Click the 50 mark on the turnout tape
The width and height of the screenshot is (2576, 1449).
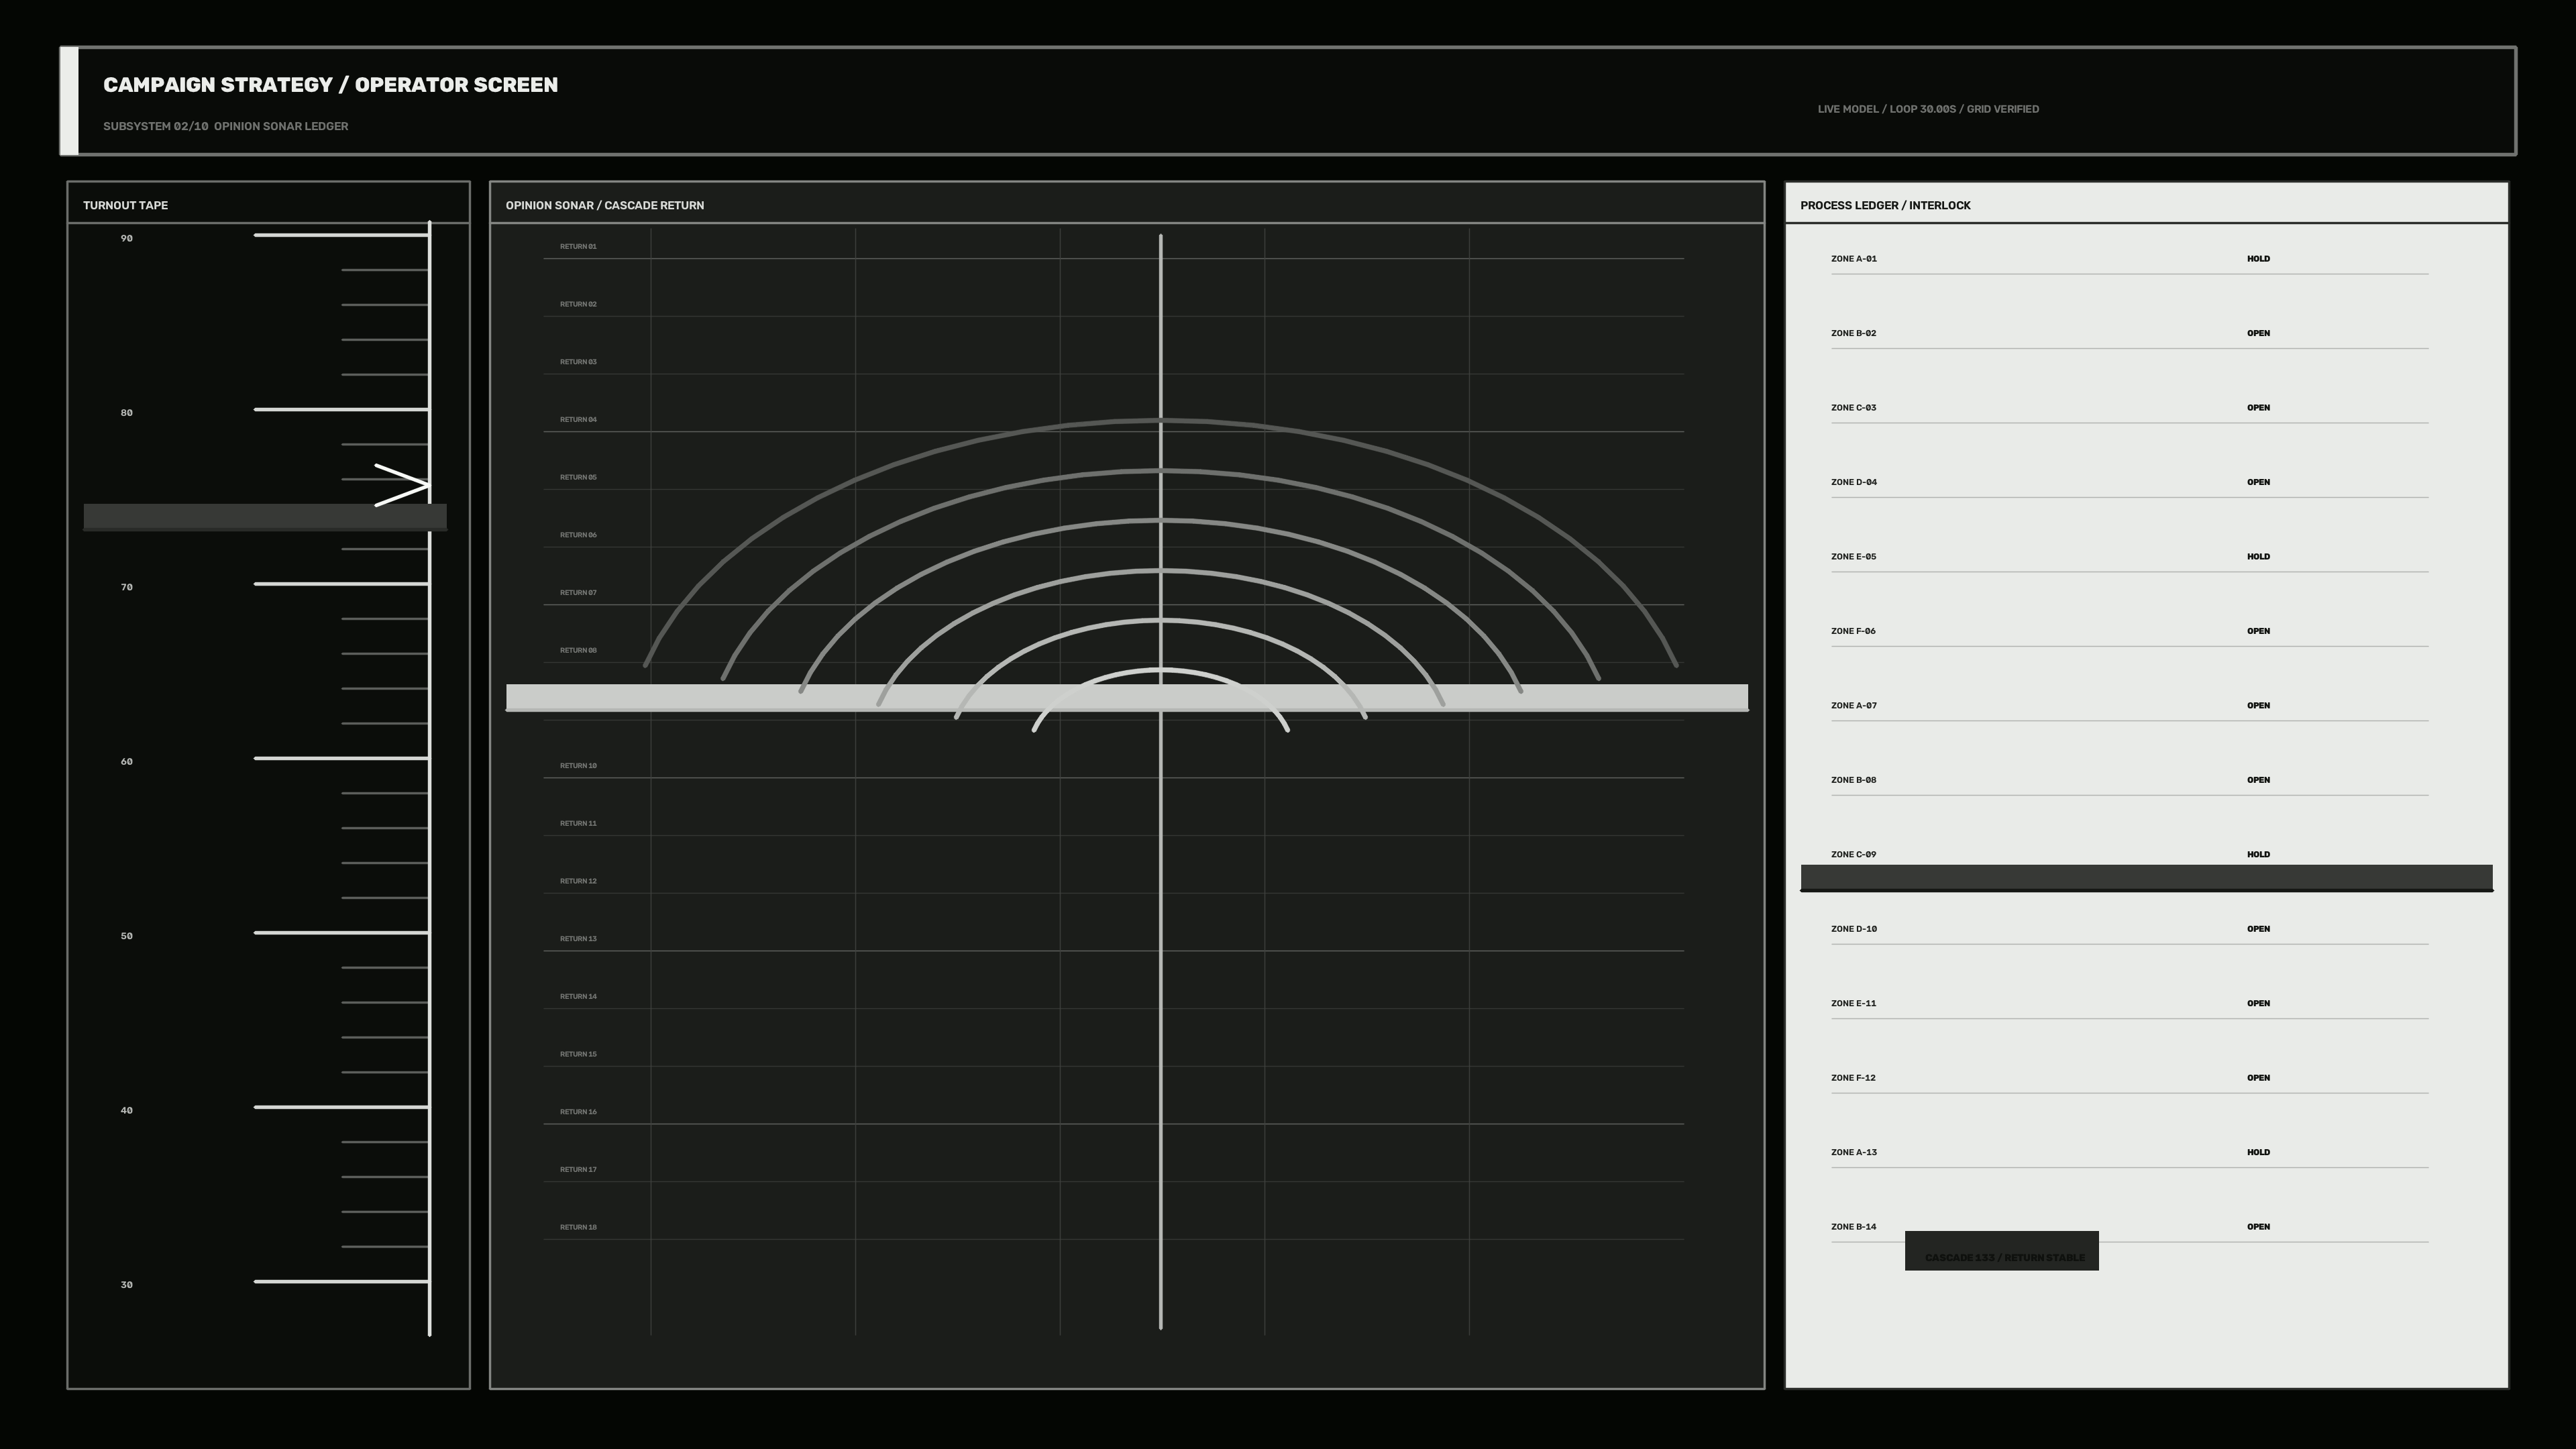[x=127, y=936]
